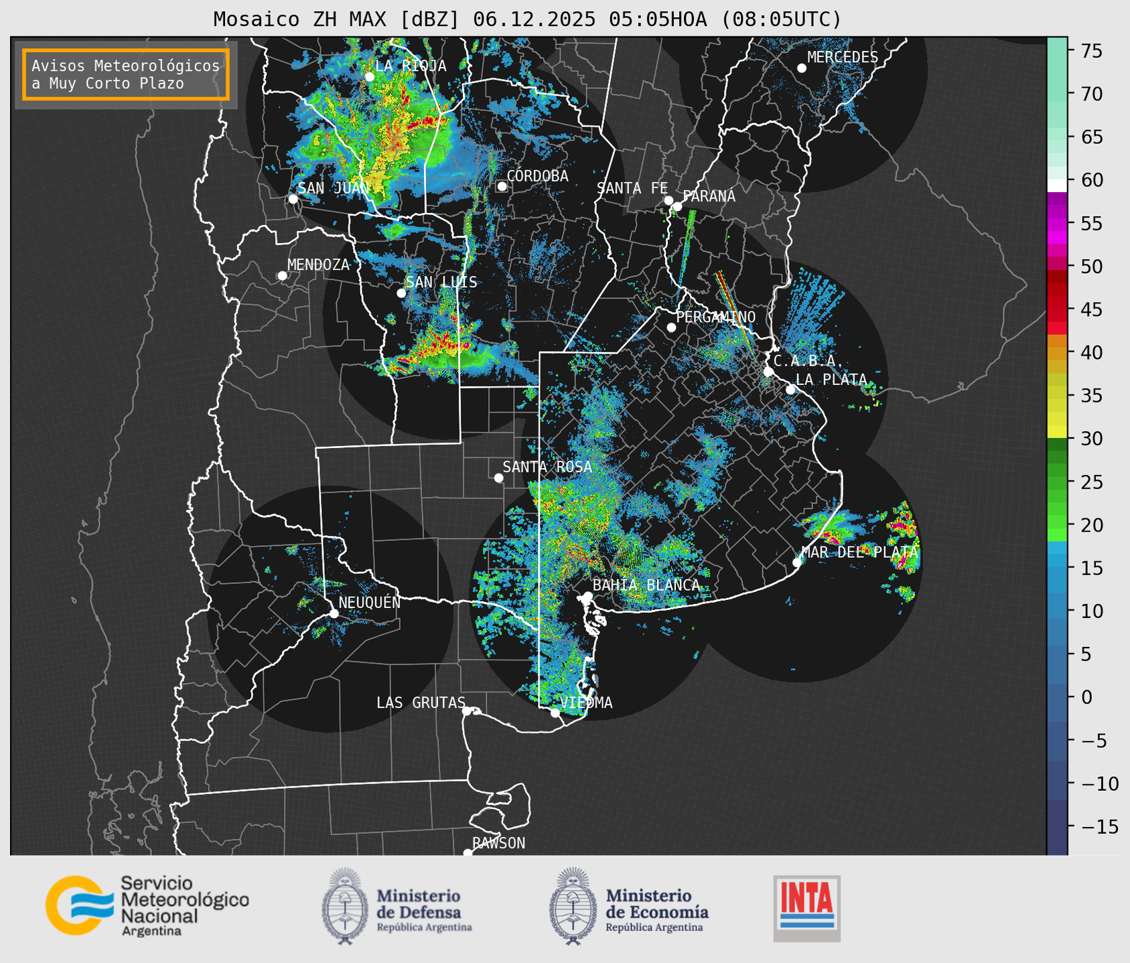Click the SAN LUIS label
This screenshot has height=963, width=1130.
(x=441, y=282)
